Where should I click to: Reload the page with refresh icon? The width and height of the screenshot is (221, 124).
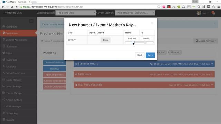click(12, 7)
